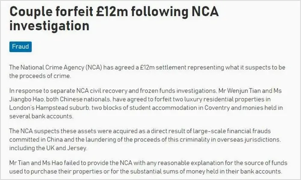
Task: Click 'including the UK and Jersey' text
Action: 48,148
